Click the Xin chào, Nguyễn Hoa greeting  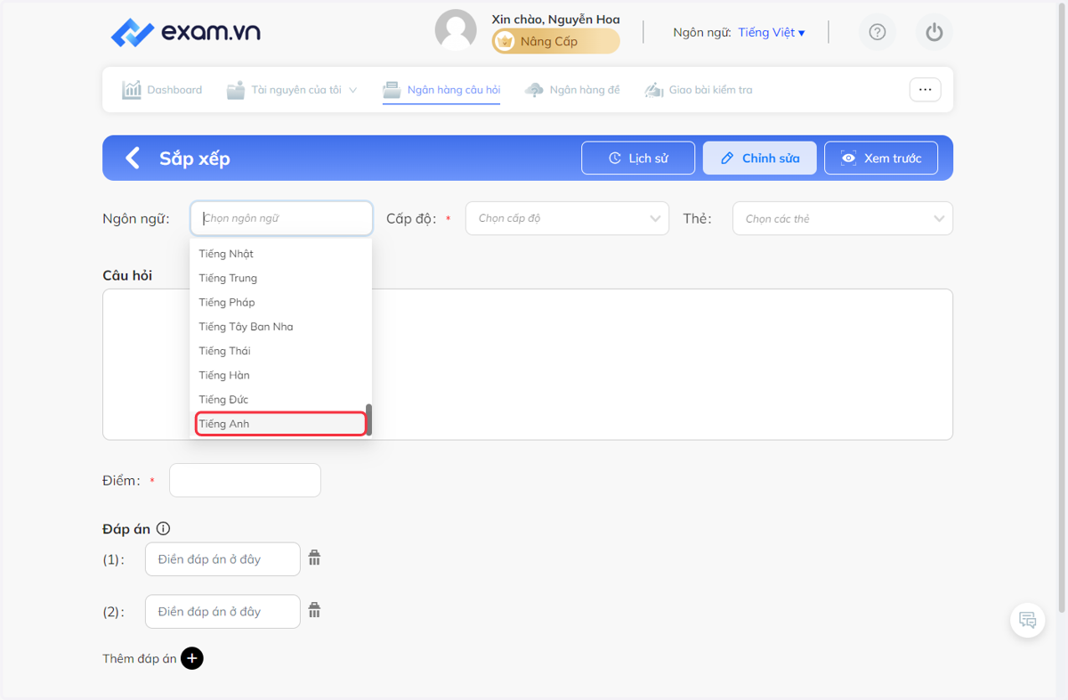click(555, 19)
